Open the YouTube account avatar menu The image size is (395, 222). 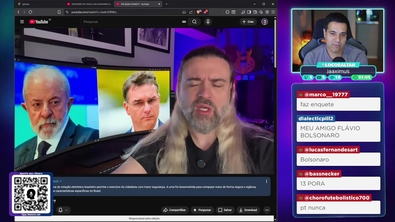(x=264, y=22)
